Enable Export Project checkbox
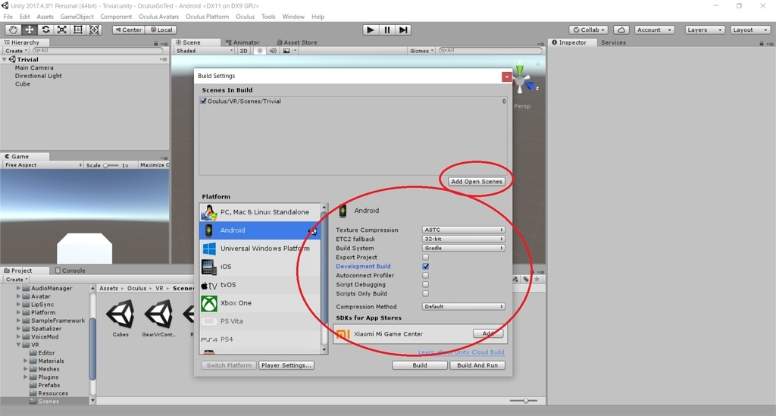 [x=426, y=257]
